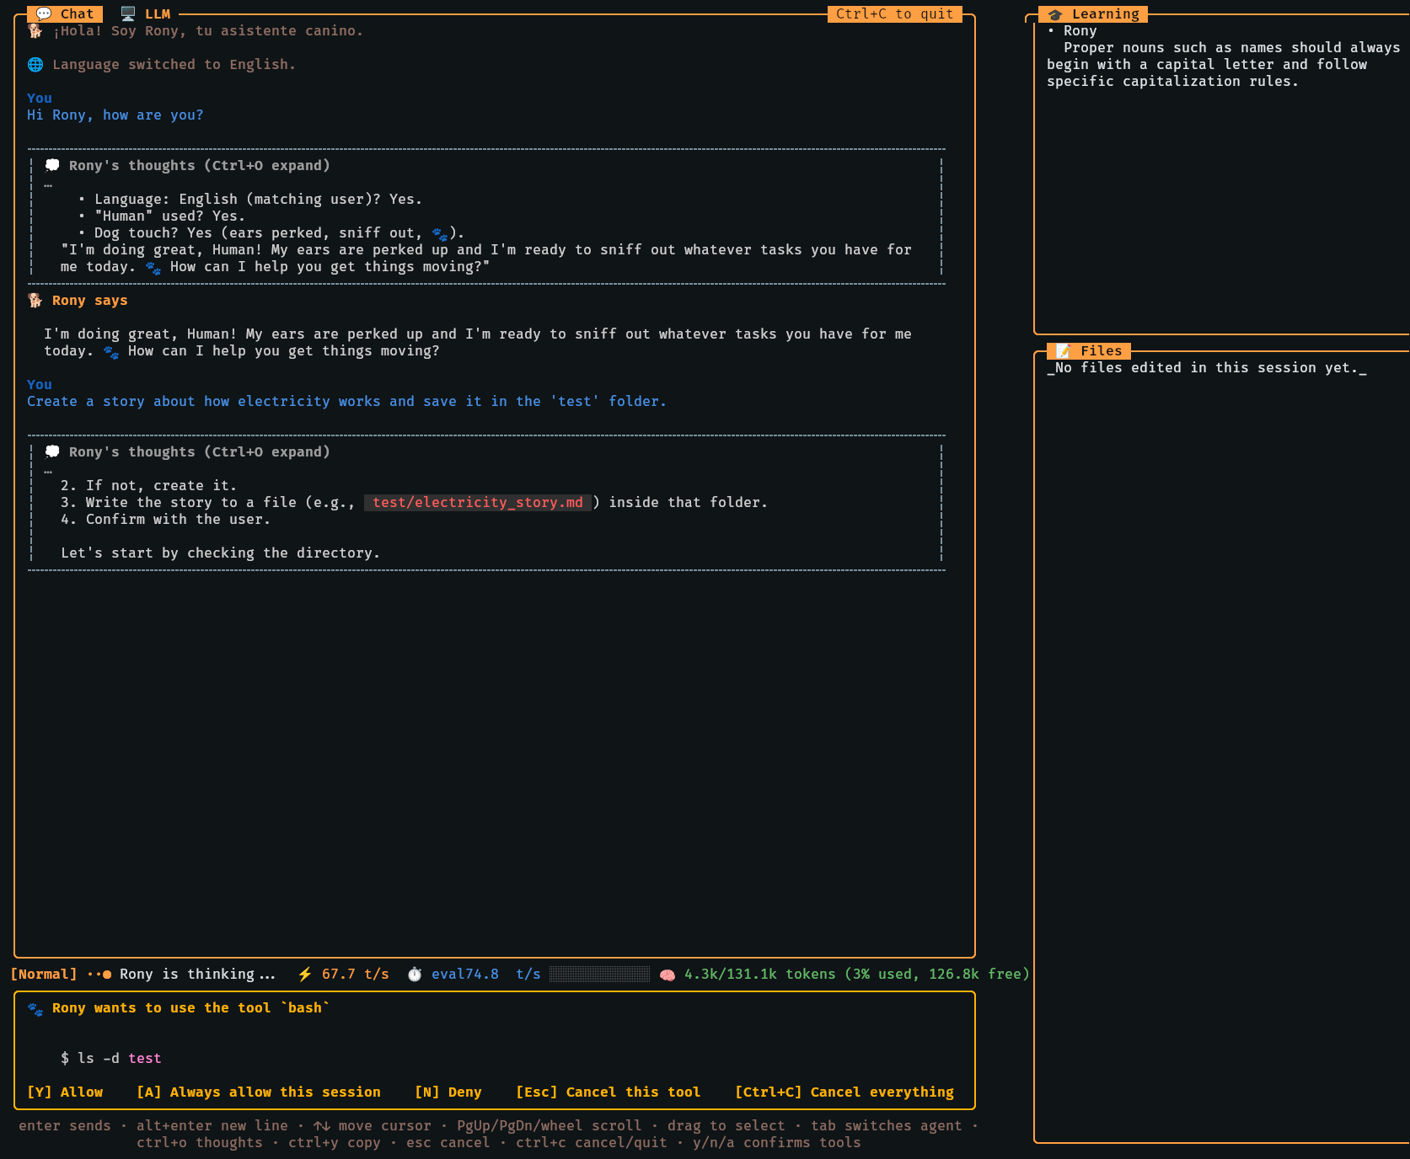The width and height of the screenshot is (1410, 1159).
Task: Click thought bubble icon above Language: English line
Action: pyautogui.click(x=52, y=165)
